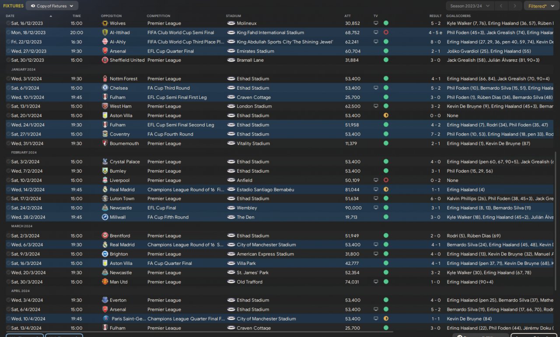The width and height of the screenshot is (560, 337).
Task: Click the TV icon in the Al-Ittihad row
Action: click(x=375, y=32)
